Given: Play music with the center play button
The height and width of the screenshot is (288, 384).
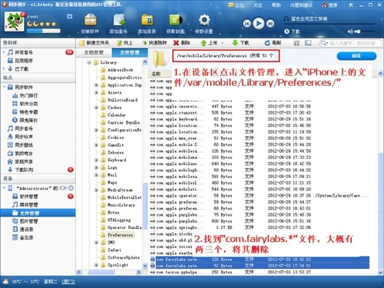Looking at the screenshot, I should point(259,24).
